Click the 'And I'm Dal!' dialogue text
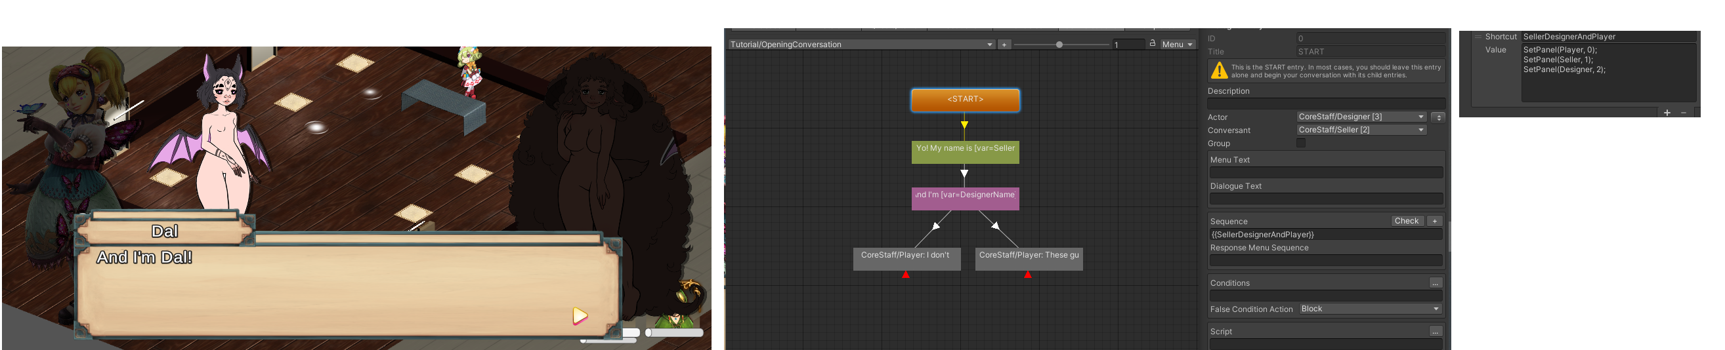This screenshot has height=350, width=1725. (x=144, y=258)
